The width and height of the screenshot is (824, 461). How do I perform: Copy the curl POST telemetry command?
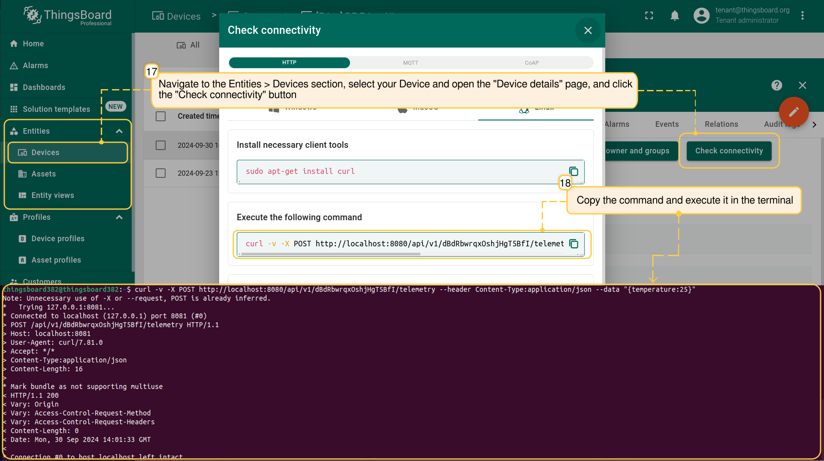pos(573,244)
